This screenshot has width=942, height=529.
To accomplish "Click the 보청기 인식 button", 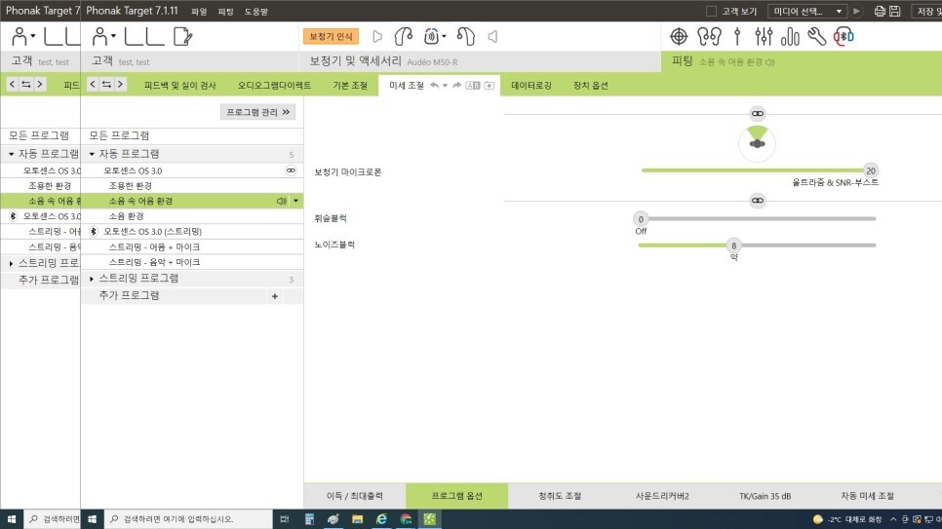I will pos(331,37).
